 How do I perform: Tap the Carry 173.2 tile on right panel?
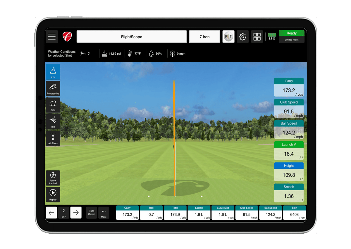pos(289,87)
